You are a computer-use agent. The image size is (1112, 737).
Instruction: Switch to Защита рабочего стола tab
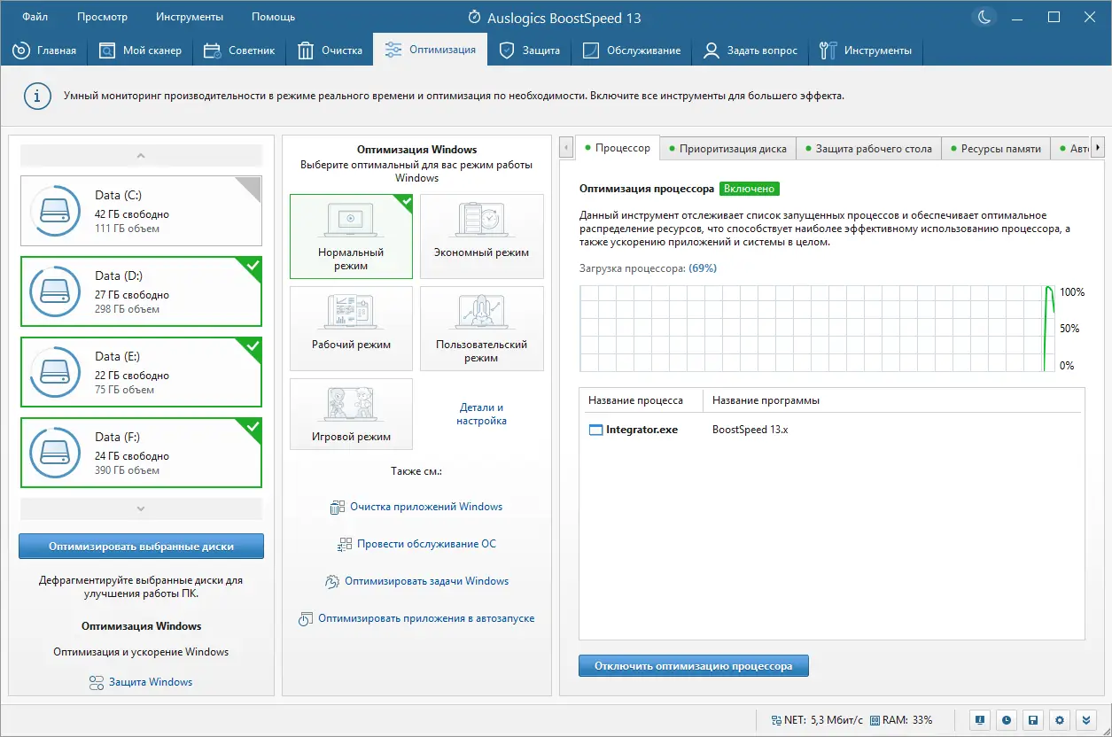point(868,149)
